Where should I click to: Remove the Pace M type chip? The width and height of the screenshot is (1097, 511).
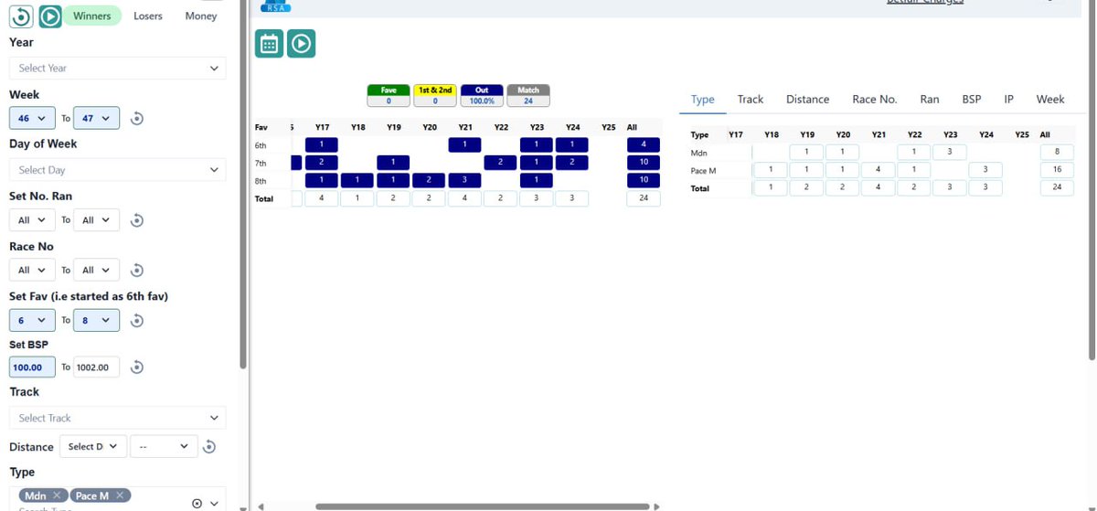pyautogui.click(x=119, y=495)
